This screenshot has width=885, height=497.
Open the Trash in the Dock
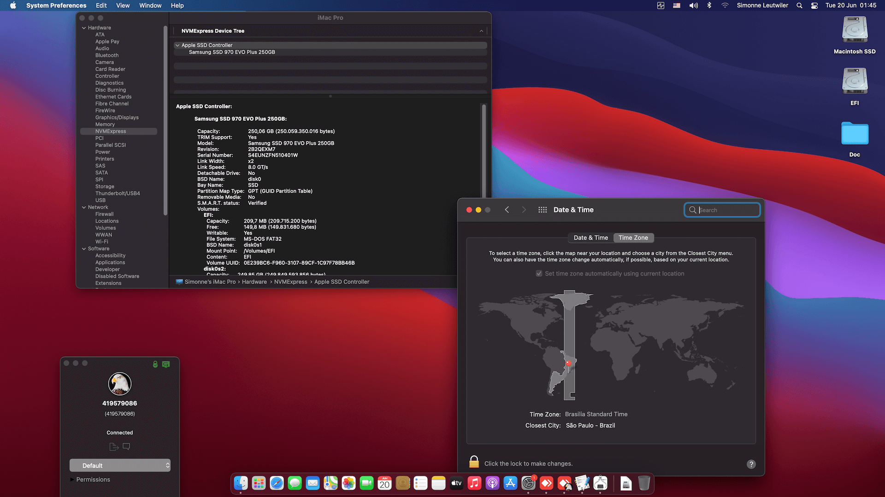[x=644, y=483]
